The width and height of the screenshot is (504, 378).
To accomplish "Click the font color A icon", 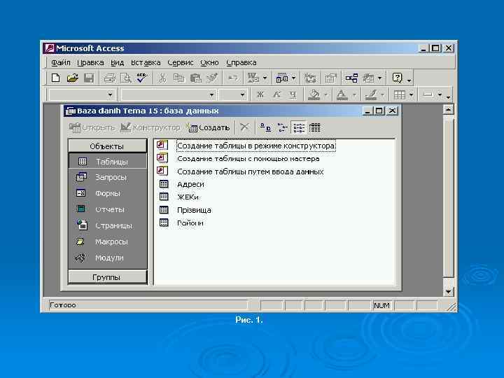I will [342, 94].
